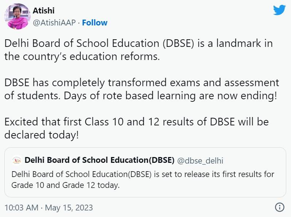The height and width of the screenshot is (217, 291).
Task: Click the DBSE logo in quoted tweet
Action: point(16,161)
